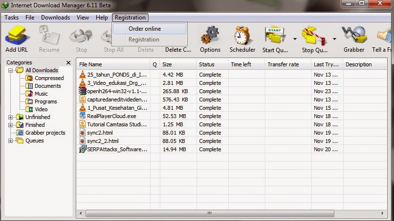
Task: Select the Music category
Action: tap(41, 94)
